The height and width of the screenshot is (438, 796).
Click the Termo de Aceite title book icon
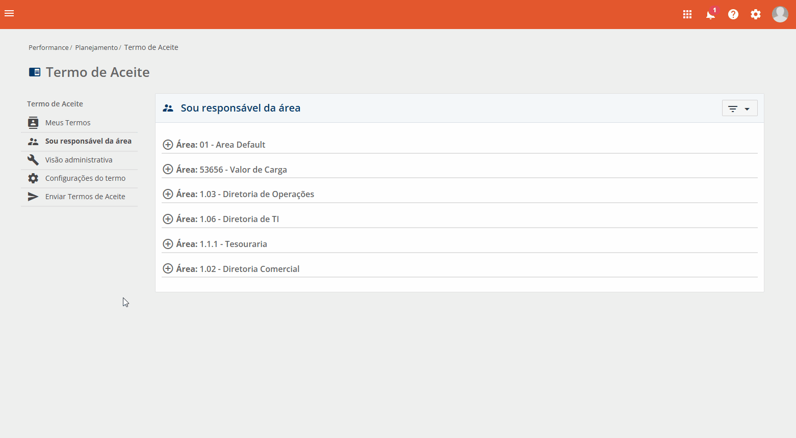35,72
